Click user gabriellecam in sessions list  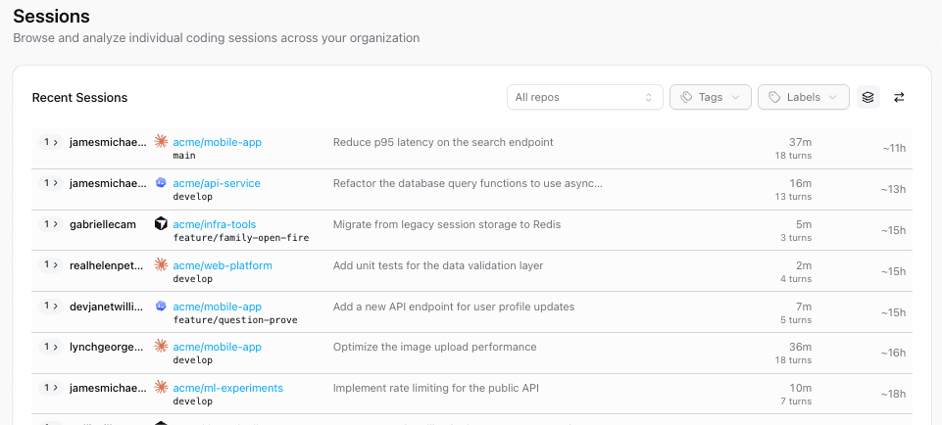(103, 224)
